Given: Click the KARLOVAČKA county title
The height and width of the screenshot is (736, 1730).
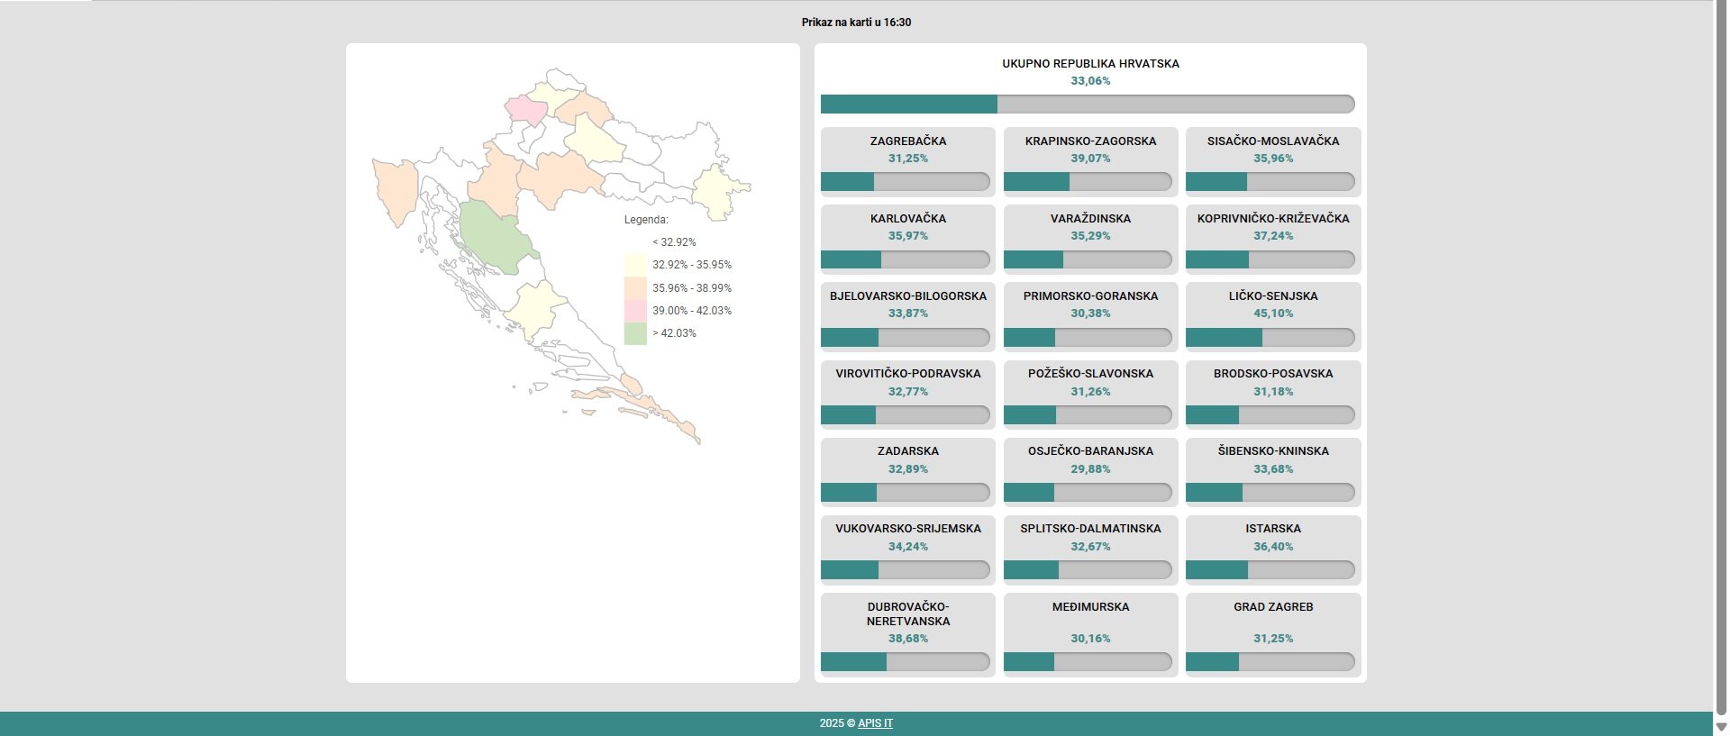Looking at the screenshot, I should click(x=908, y=219).
